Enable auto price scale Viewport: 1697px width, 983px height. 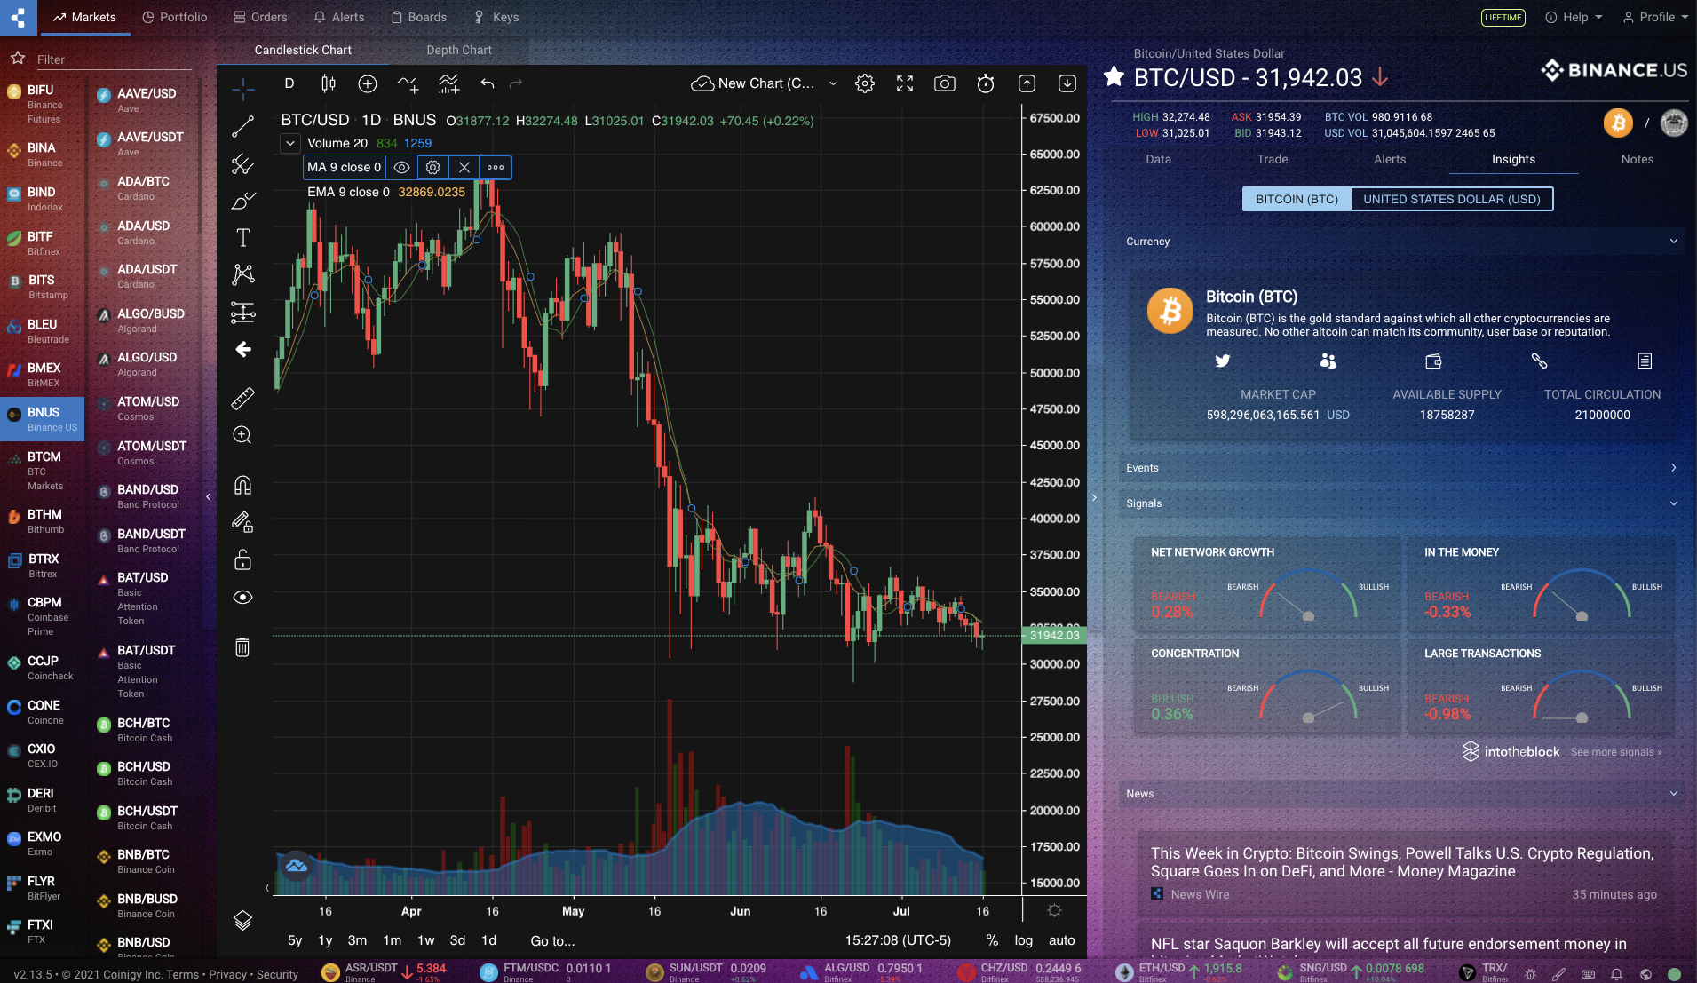pyautogui.click(x=1061, y=940)
